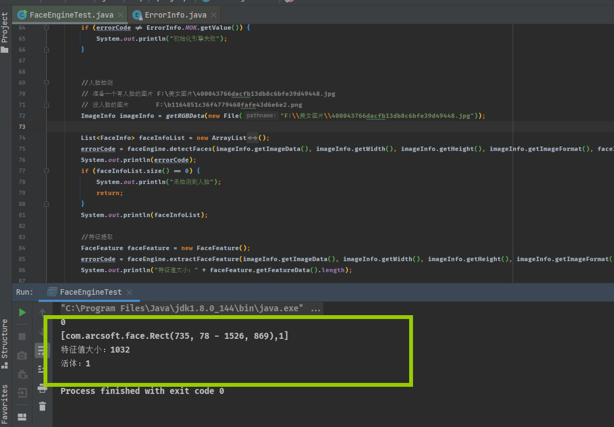Click the Up the Stack Trace arrow
Viewport: 614px width, 427px height.
point(42,312)
